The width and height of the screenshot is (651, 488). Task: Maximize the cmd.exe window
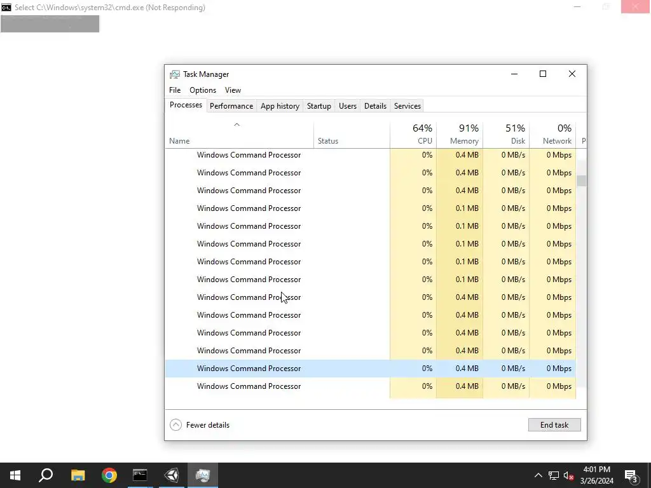click(x=606, y=6)
